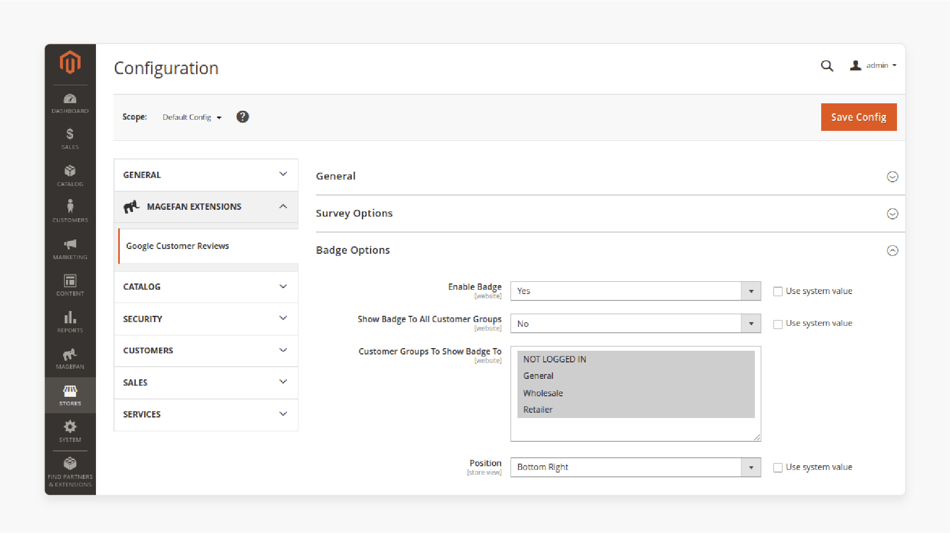Click the Save Config button
Viewport: 950px width, 533px height.
coord(859,117)
